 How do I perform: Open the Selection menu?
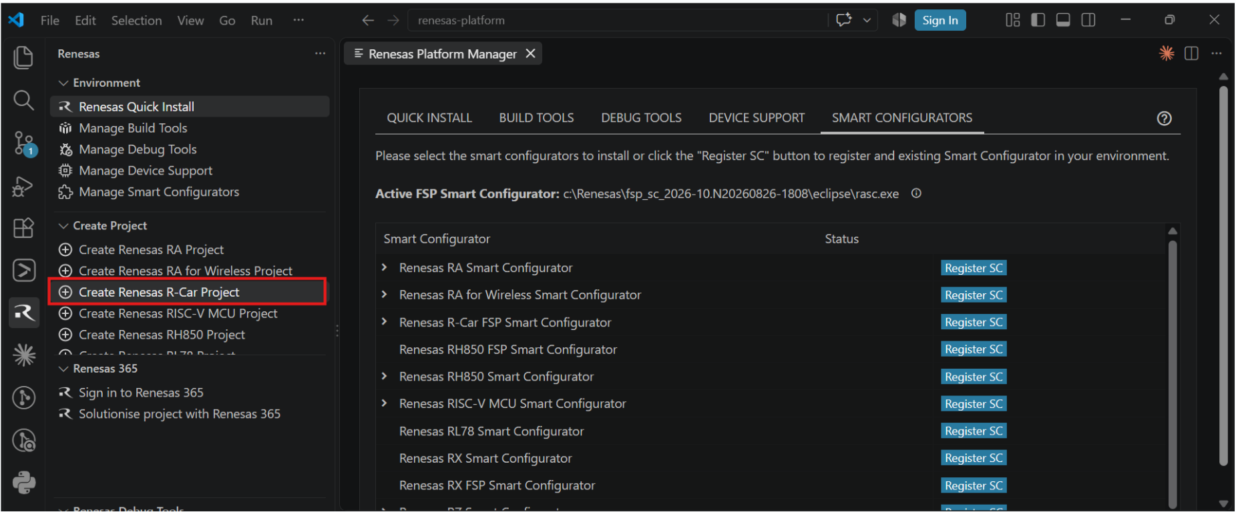(136, 20)
